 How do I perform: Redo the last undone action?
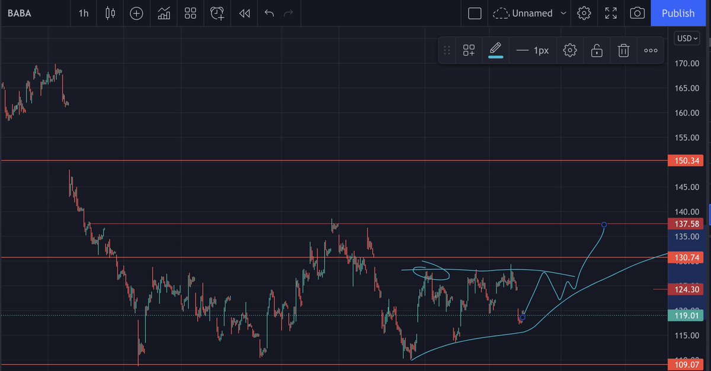tap(289, 13)
